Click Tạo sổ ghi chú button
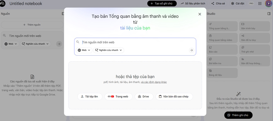This screenshot has width=273, height=121. (x=162, y=3)
